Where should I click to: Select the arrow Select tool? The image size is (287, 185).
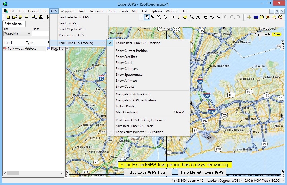[165, 17]
